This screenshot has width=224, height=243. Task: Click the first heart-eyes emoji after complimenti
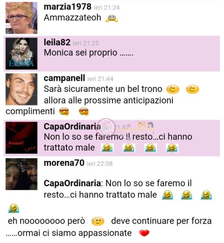(65, 111)
